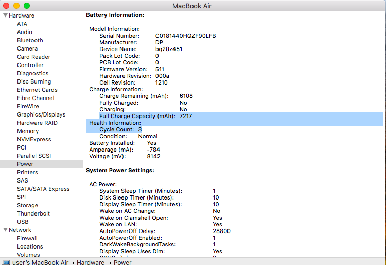Click the window title MacBook Air
The width and height of the screenshot is (386, 265).
[x=192, y=6]
